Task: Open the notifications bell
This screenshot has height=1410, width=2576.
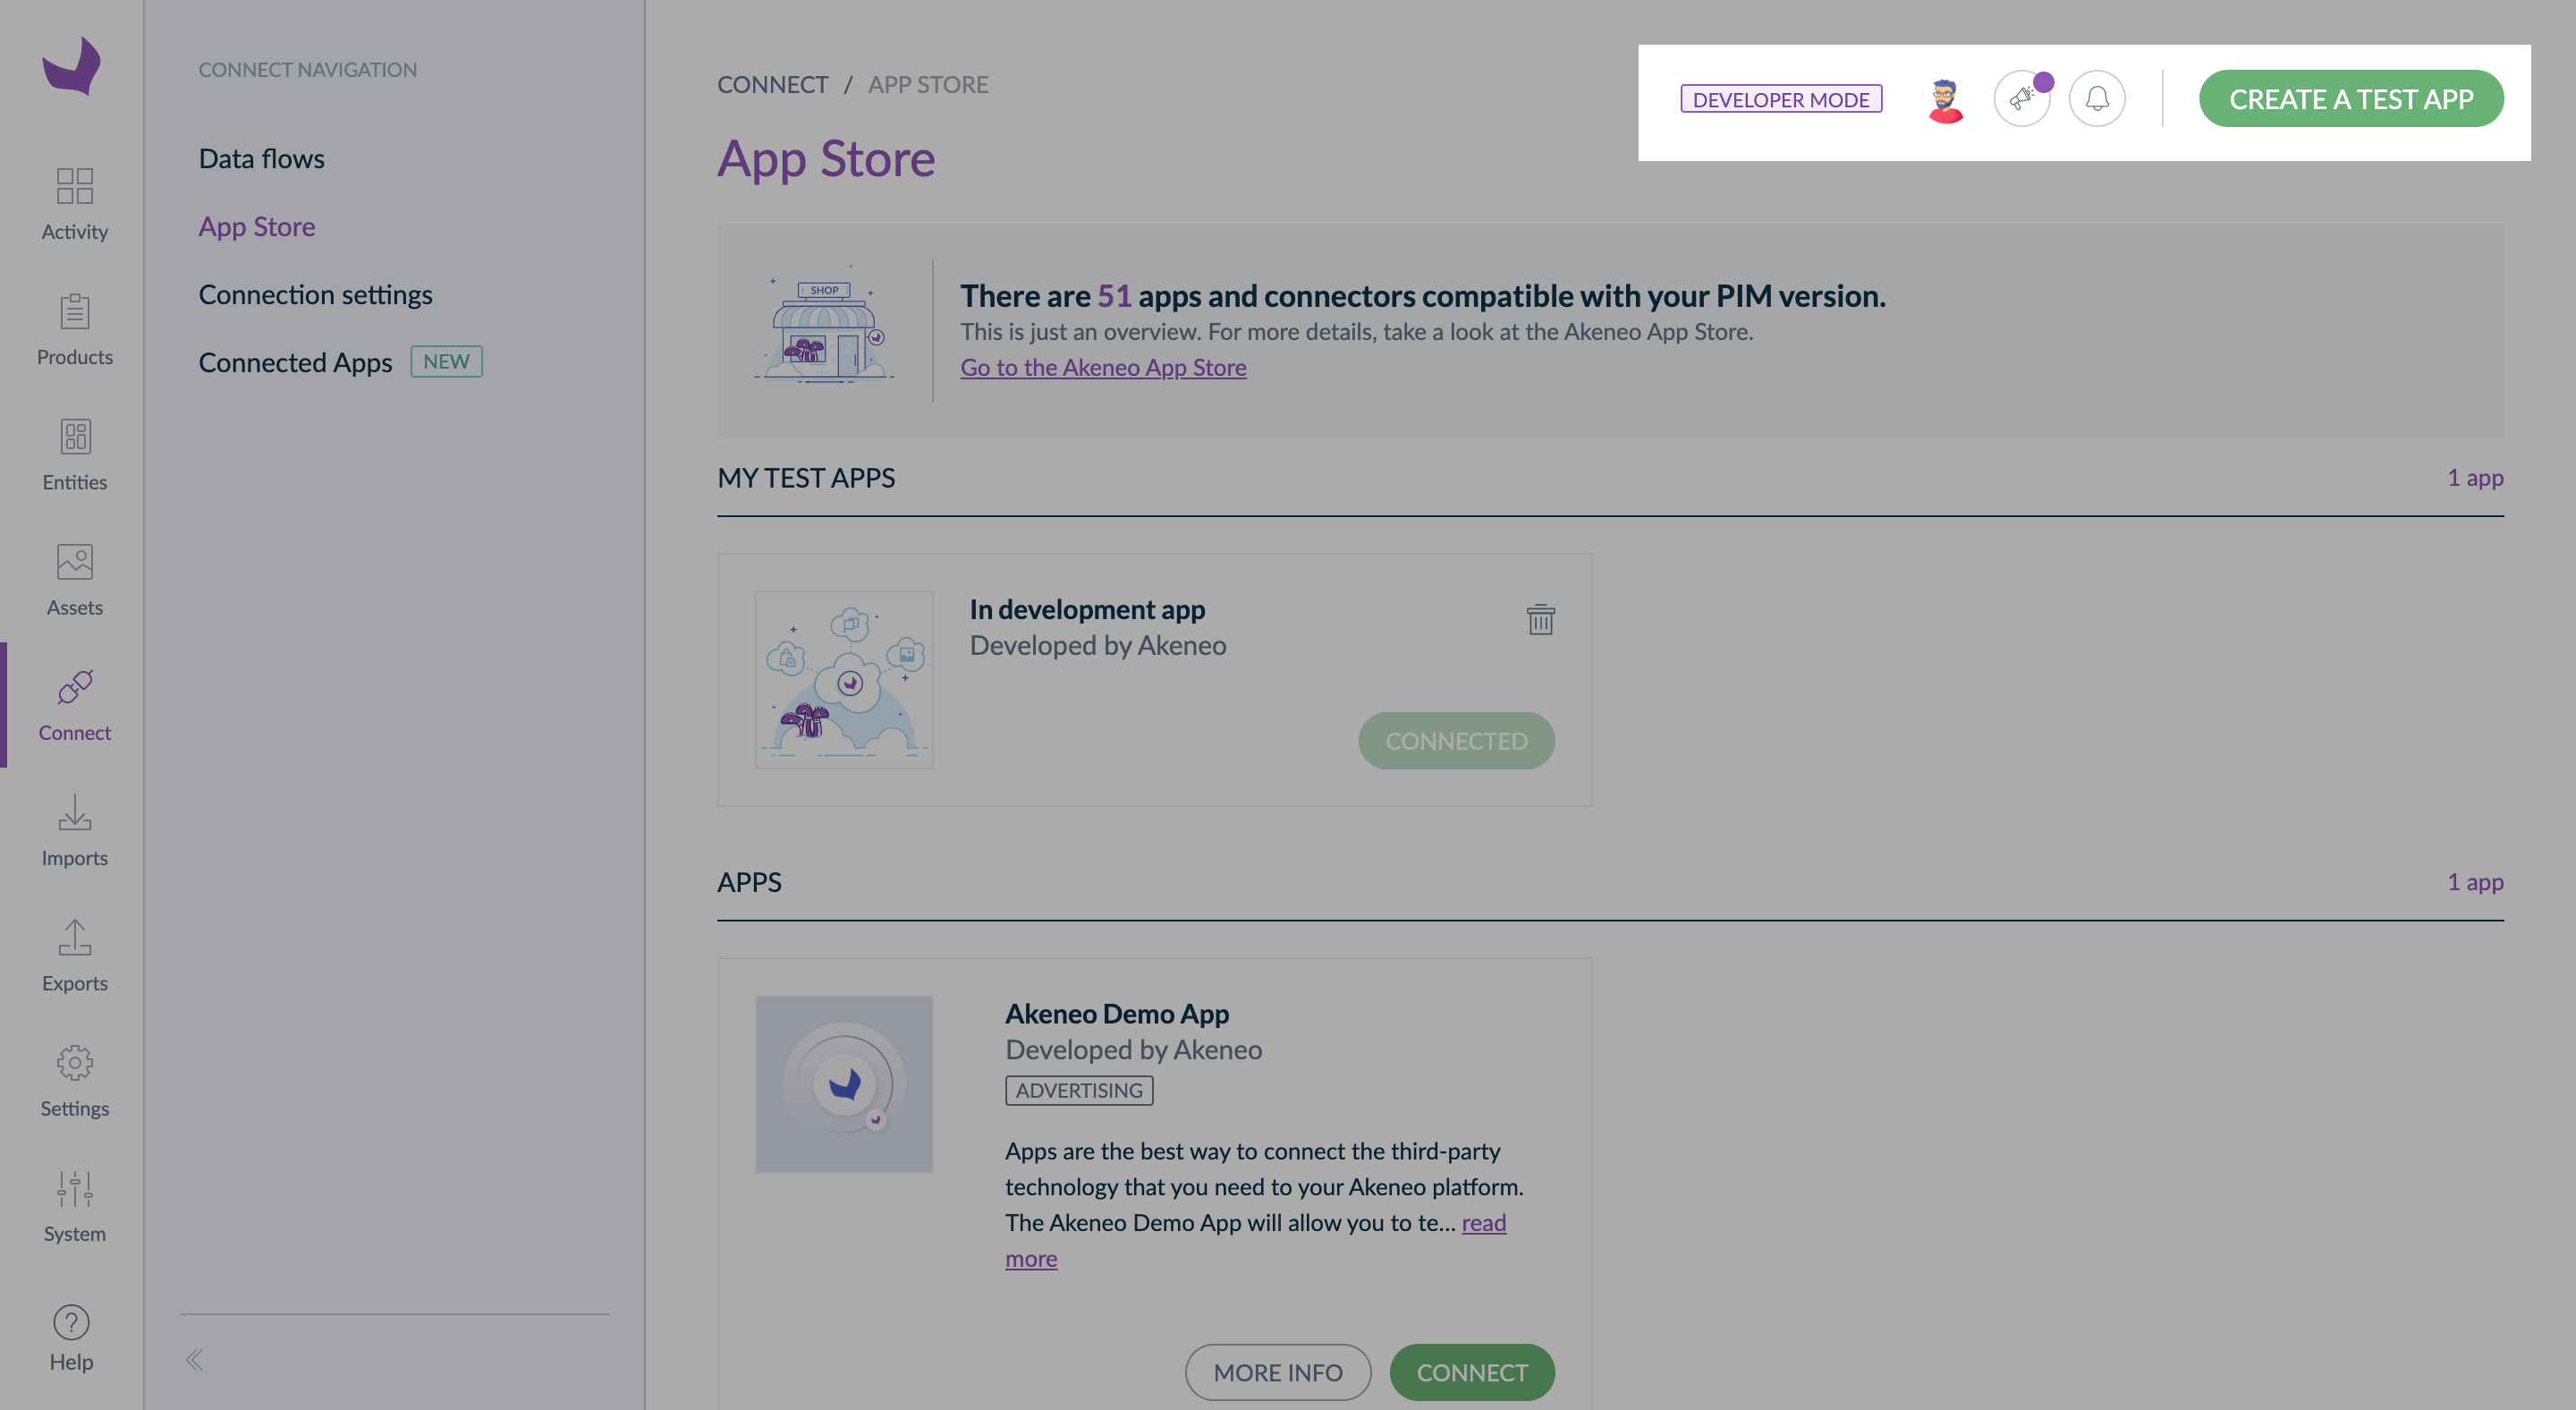Action: click(2097, 99)
